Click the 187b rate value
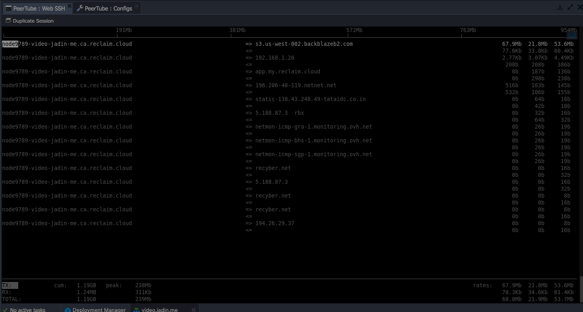 (538, 71)
